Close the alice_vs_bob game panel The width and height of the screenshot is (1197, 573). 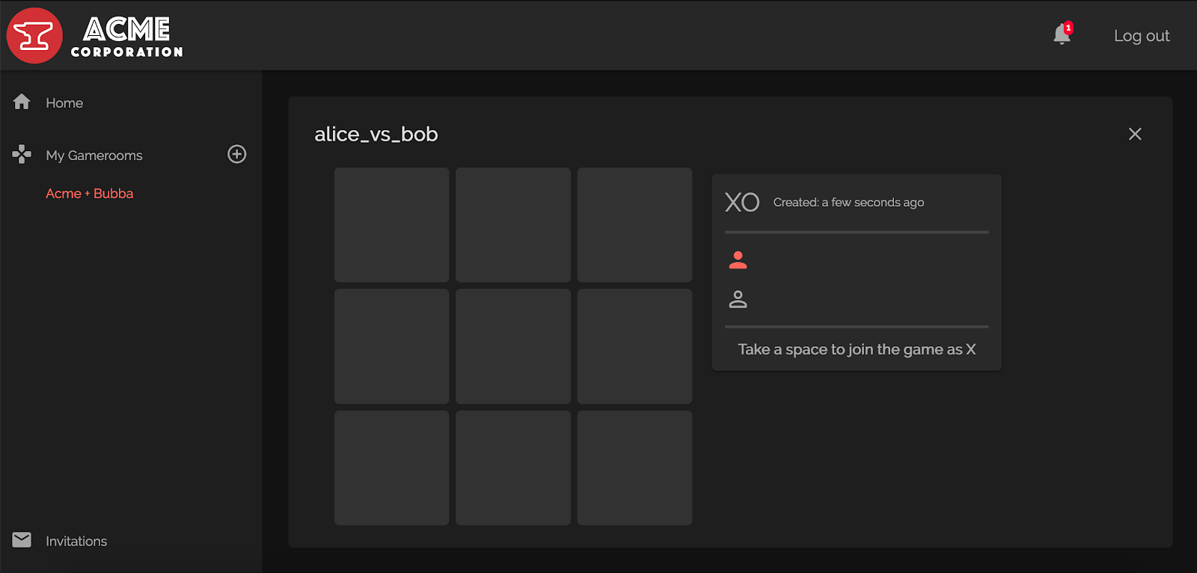(1135, 134)
